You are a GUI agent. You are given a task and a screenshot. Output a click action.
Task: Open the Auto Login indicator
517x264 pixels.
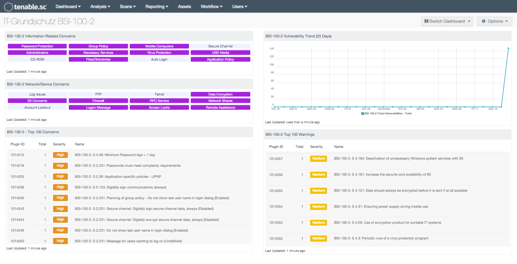pyautogui.click(x=159, y=59)
